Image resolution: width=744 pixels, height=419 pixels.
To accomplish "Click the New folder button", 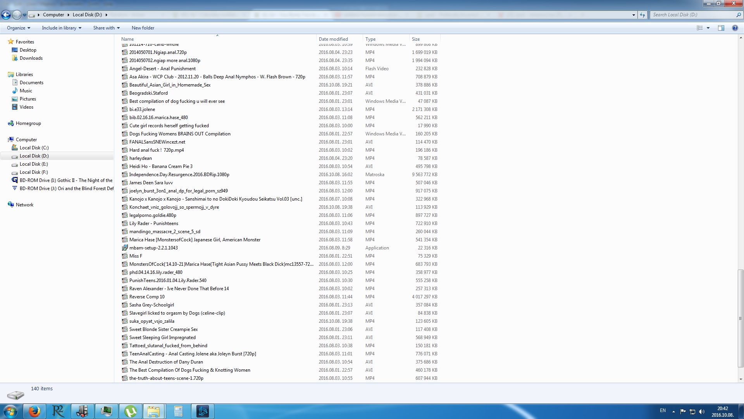I will pos(143,28).
